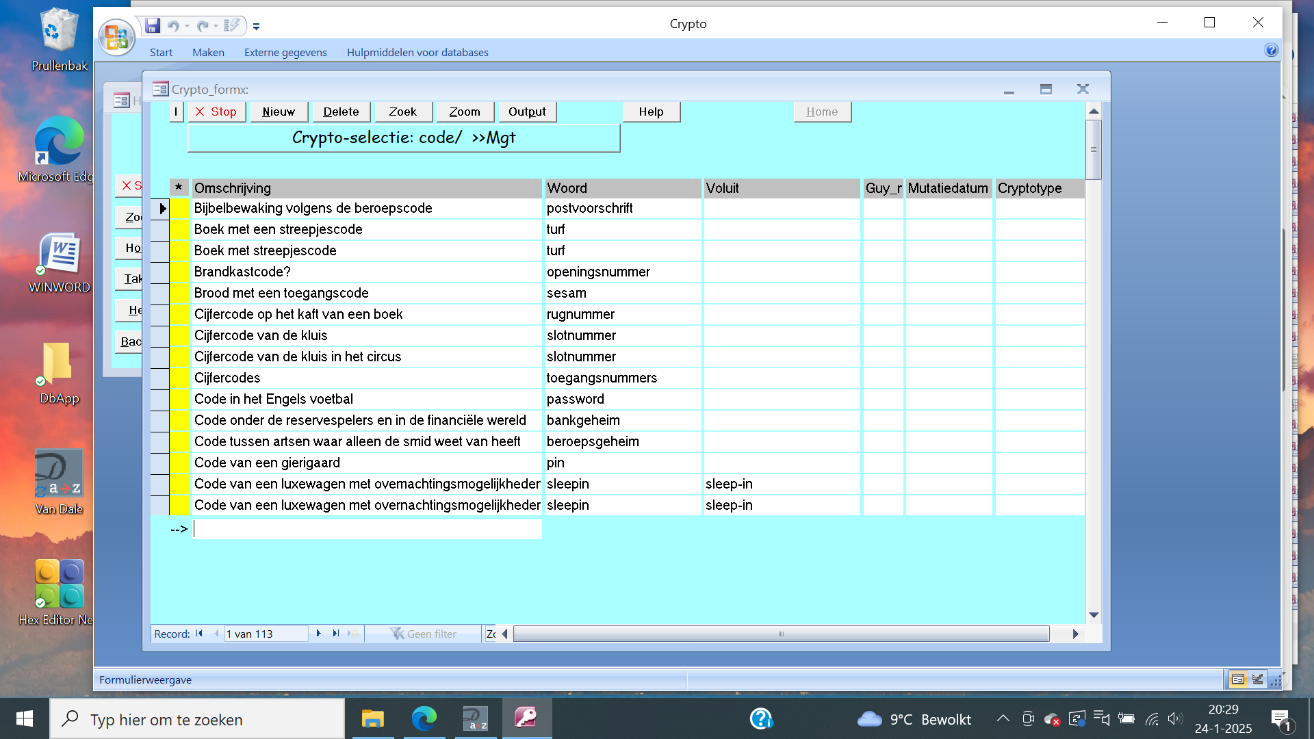Click the Geen filter indicator

424,634
